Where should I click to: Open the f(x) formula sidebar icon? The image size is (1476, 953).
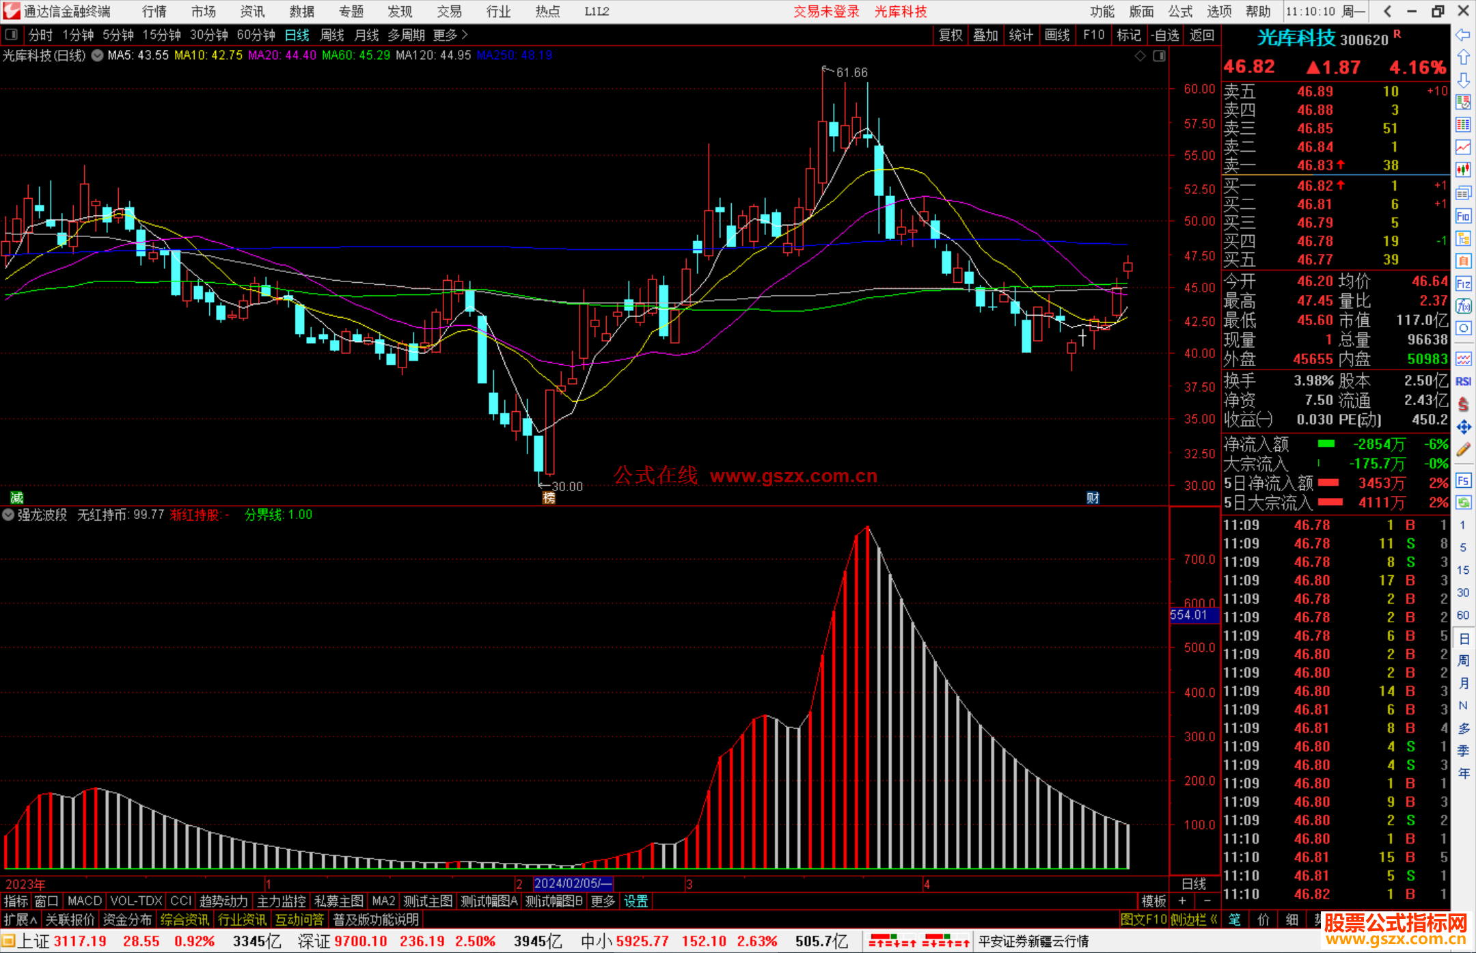pyautogui.click(x=1463, y=306)
